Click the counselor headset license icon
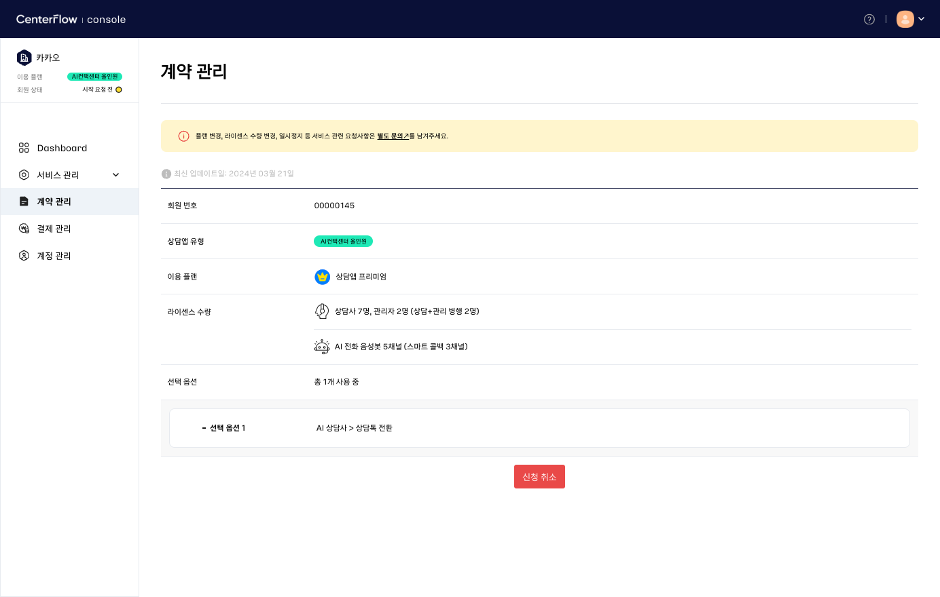 click(x=322, y=311)
